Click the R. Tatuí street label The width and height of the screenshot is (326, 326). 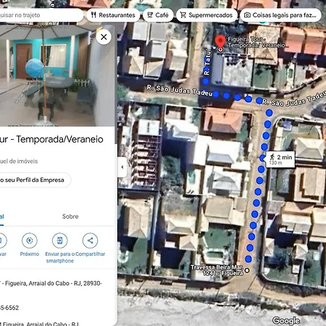pos(207,61)
